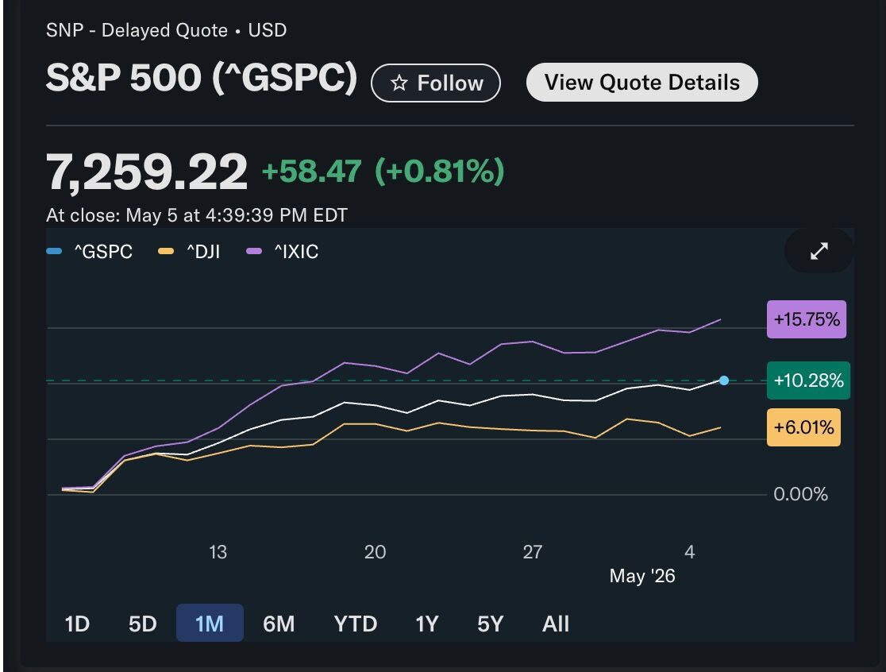Click the 0.00% axis label
Screen dimensions: 886x672
pyautogui.click(x=801, y=494)
